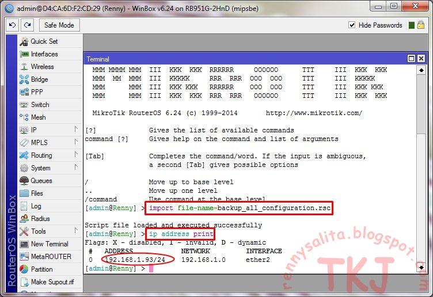433x297 pixels.
Task: Click the Radius users icon
Action: tap(24, 219)
